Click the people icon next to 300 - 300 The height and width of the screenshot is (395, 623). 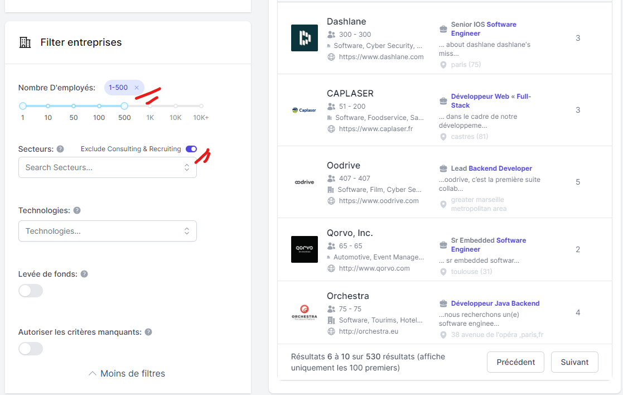click(x=331, y=35)
